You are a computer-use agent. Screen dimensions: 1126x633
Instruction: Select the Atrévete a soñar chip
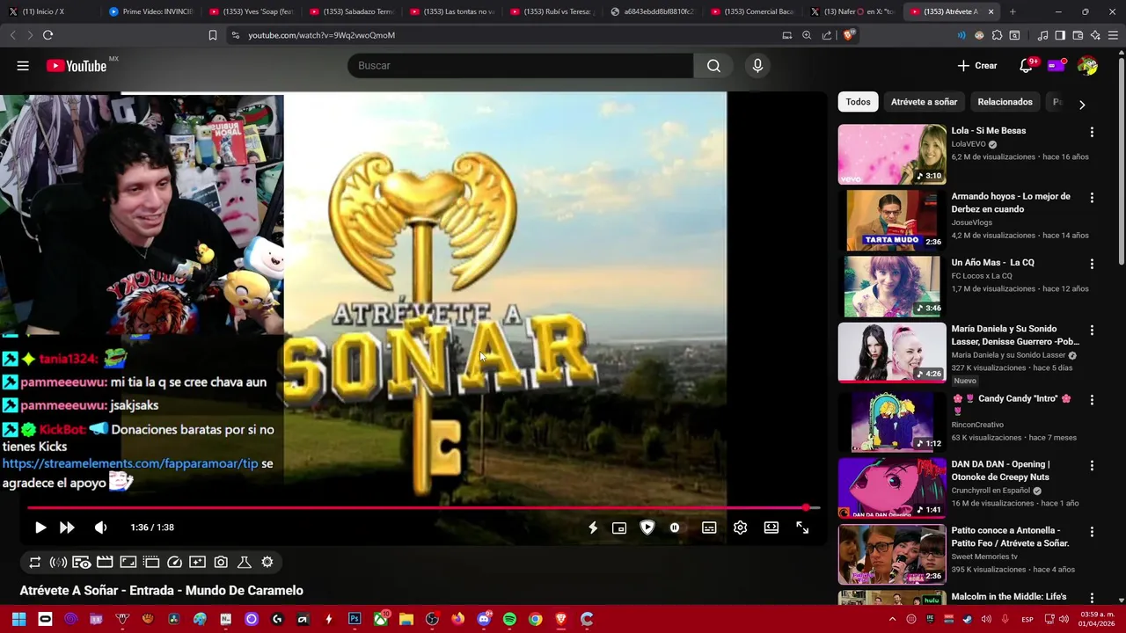point(924,102)
